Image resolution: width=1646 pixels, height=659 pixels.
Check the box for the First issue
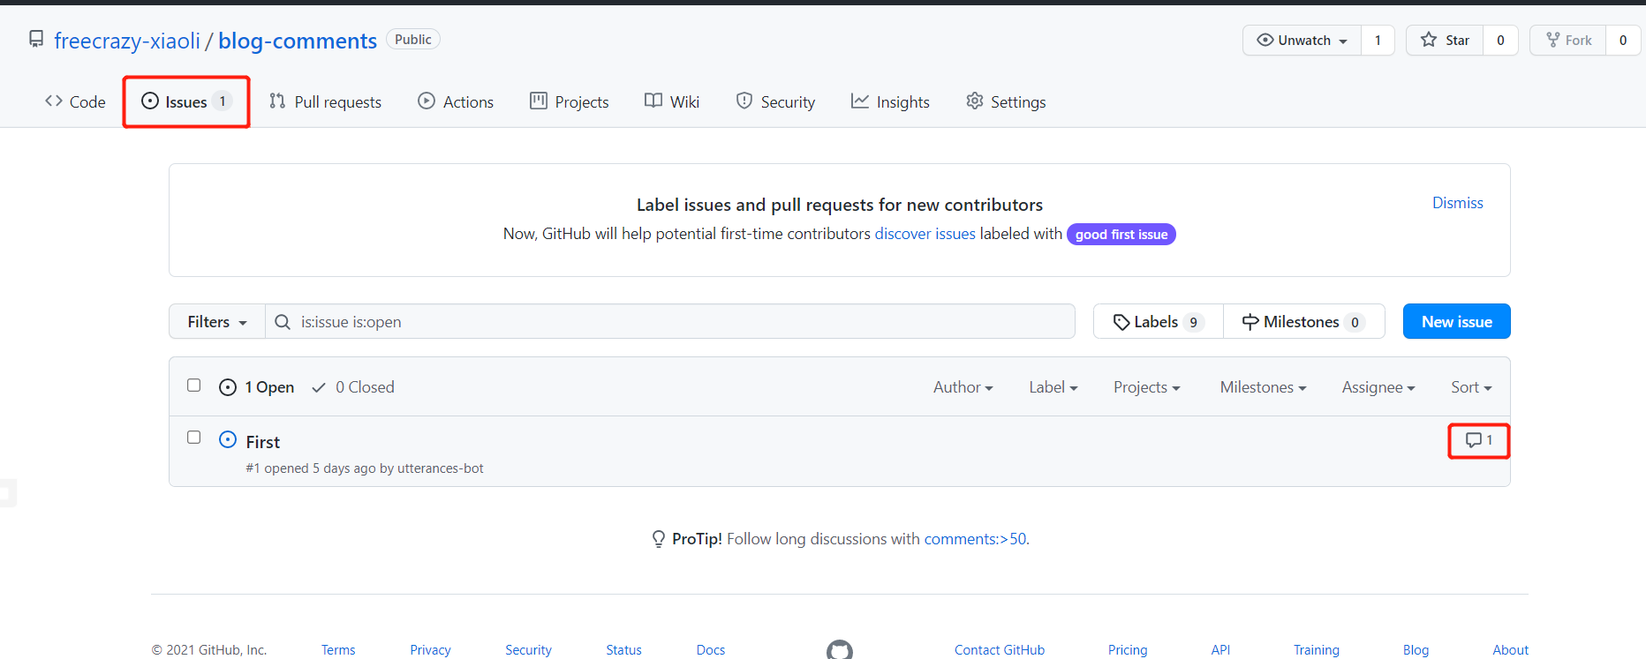(x=194, y=438)
